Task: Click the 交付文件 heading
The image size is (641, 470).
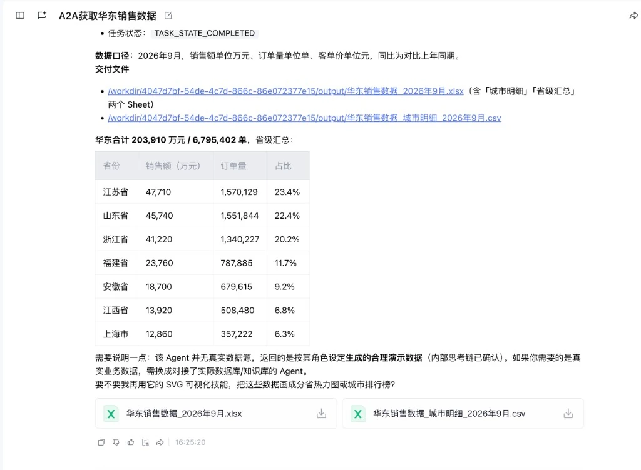Action: pyautogui.click(x=112, y=69)
